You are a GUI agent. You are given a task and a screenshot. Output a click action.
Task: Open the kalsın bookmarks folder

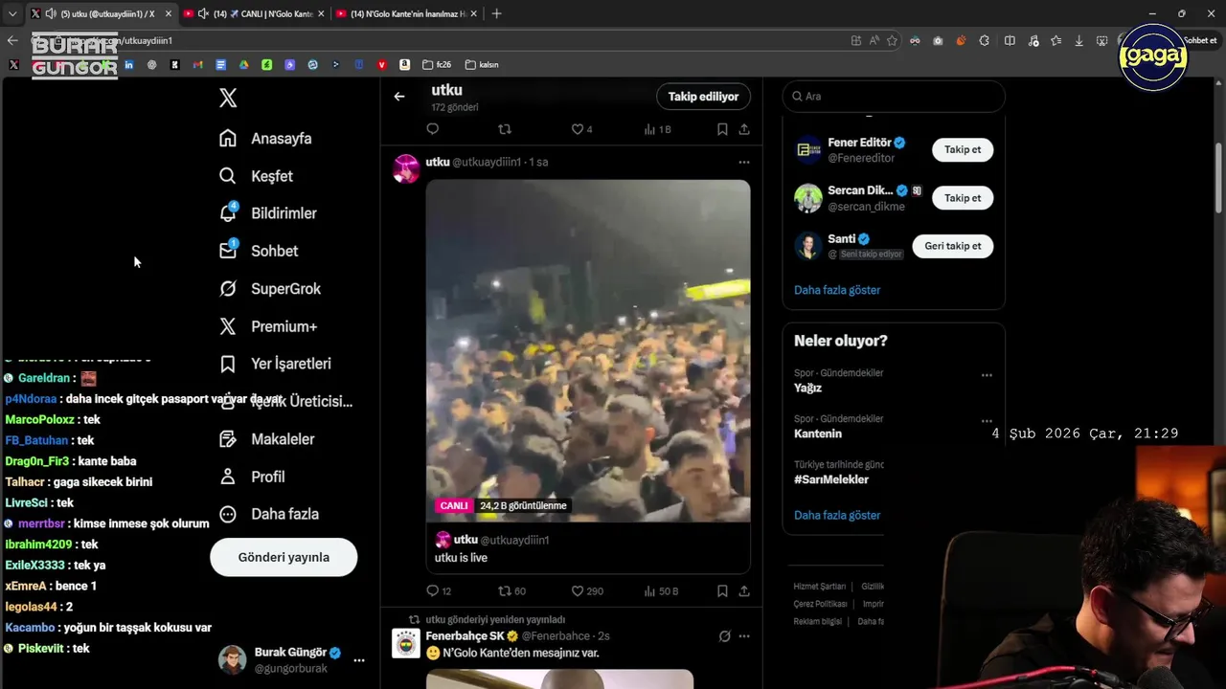point(483,65)
